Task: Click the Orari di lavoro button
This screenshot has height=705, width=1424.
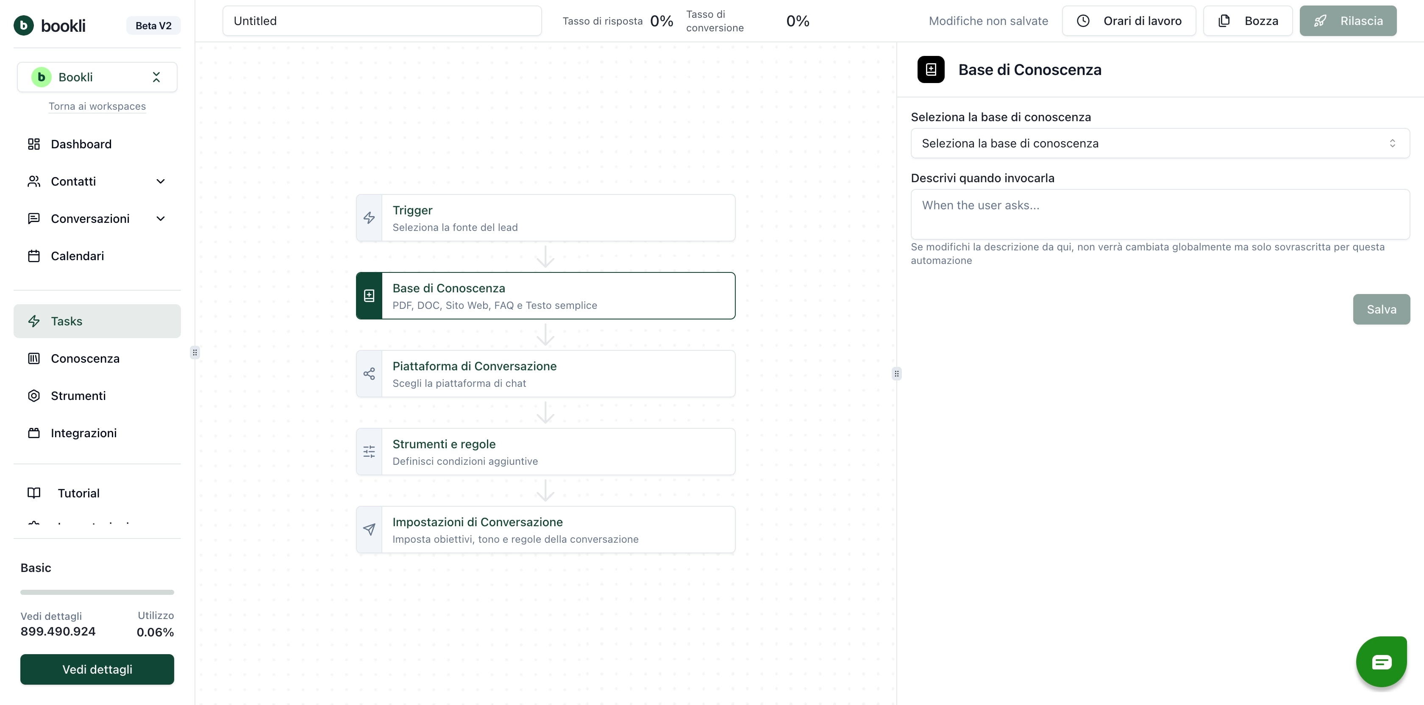Action: coord(1129,21)
